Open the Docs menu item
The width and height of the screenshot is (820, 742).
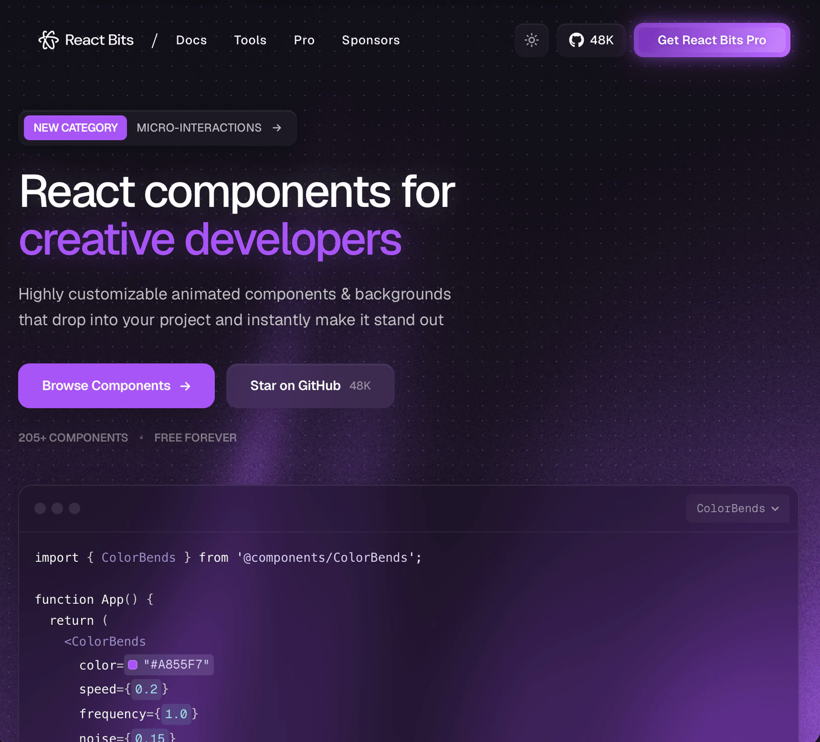191,40
